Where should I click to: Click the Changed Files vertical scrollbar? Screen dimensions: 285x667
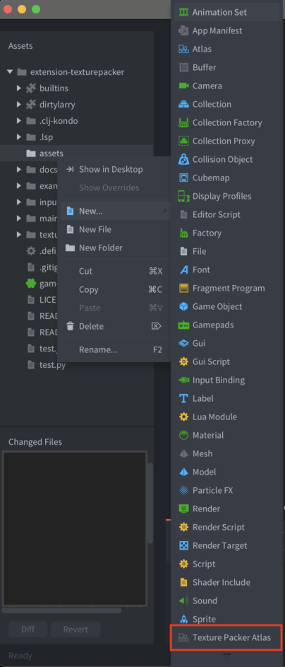[x=150, y=502]
